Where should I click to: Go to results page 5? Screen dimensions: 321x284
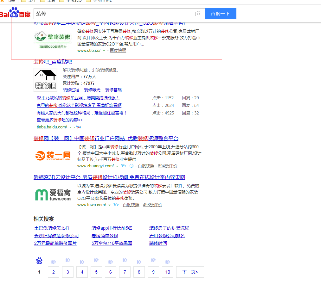pos(96,272)
